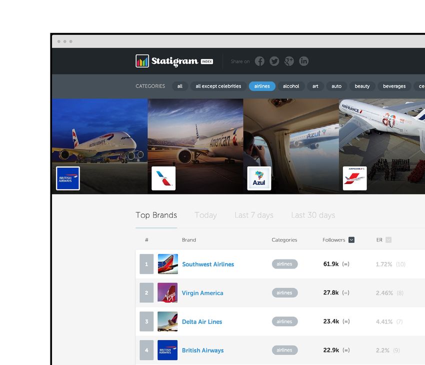
Task: Click rank number 3 badge
Action: 146,321
